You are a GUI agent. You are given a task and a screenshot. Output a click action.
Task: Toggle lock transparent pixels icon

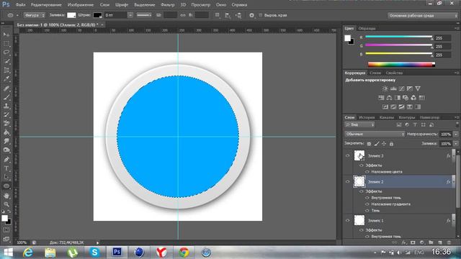click(369, 144)
